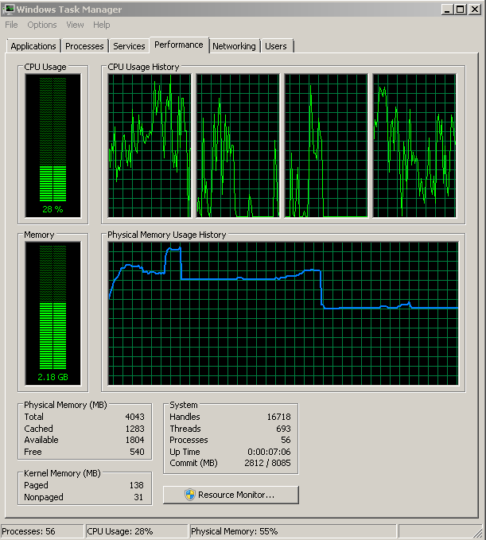The image size is (486, 540).
Task: Switch to the Applications tab
Action: pyautogui.click(x=33, y=46)
